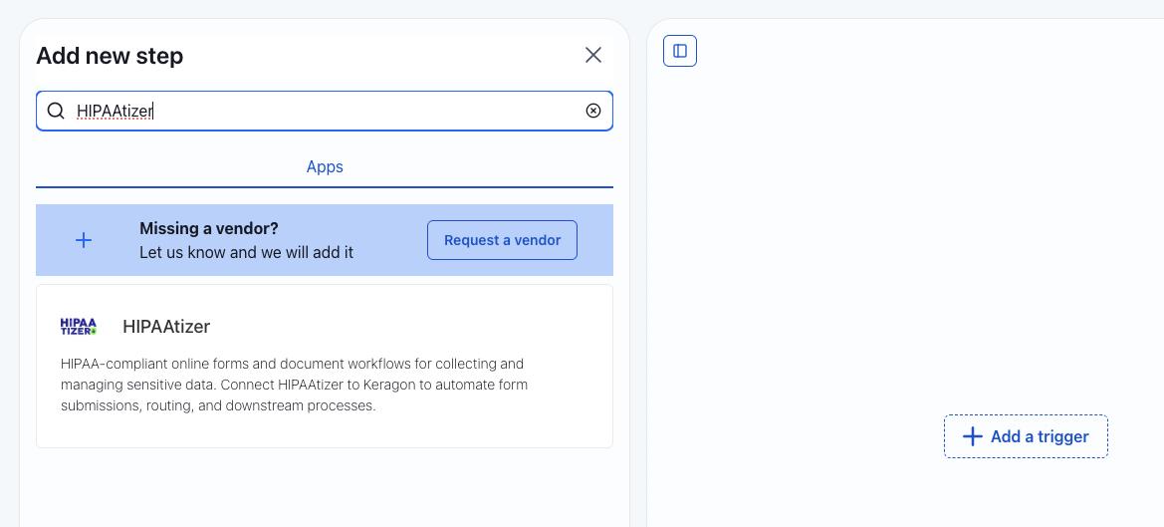This screenshot has width=1164, height=527.
Task: Click Request a vendor button
Action: [502, 240]
